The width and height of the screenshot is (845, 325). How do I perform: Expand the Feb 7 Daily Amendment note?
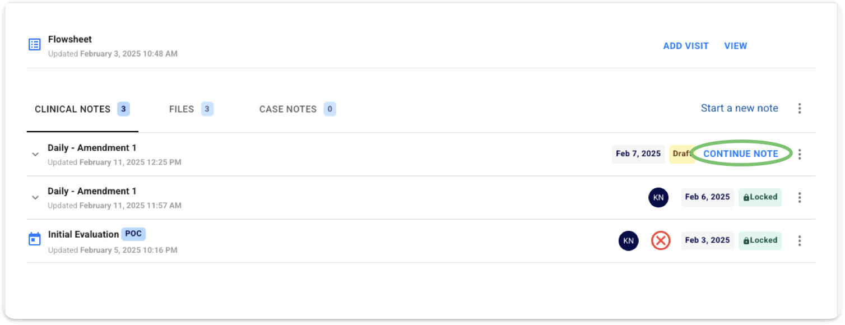pos(35,154)
